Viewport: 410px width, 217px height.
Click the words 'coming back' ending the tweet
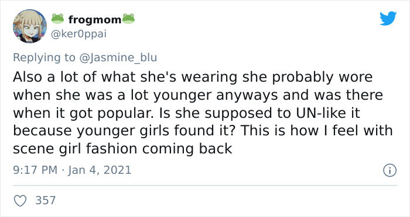point(187,149)
